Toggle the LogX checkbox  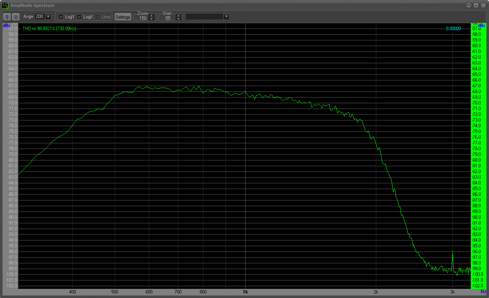click(79, 17)
